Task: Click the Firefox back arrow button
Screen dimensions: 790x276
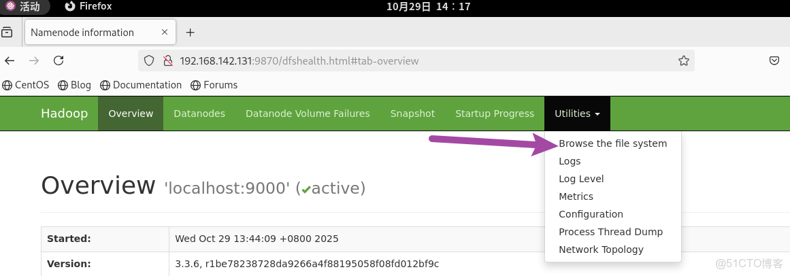Action: point(10,61)
